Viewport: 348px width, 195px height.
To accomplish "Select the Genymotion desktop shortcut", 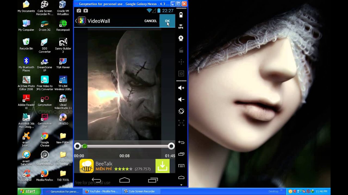I will point(45,100).
